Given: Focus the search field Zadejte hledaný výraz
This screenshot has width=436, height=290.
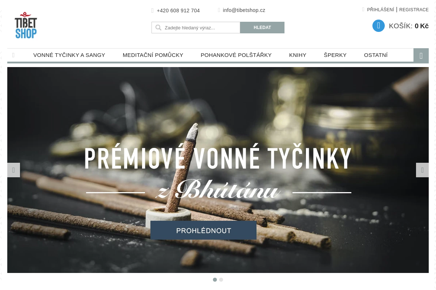Looking at the screenshot, I should pyautogui.click(x=196, y=28).
